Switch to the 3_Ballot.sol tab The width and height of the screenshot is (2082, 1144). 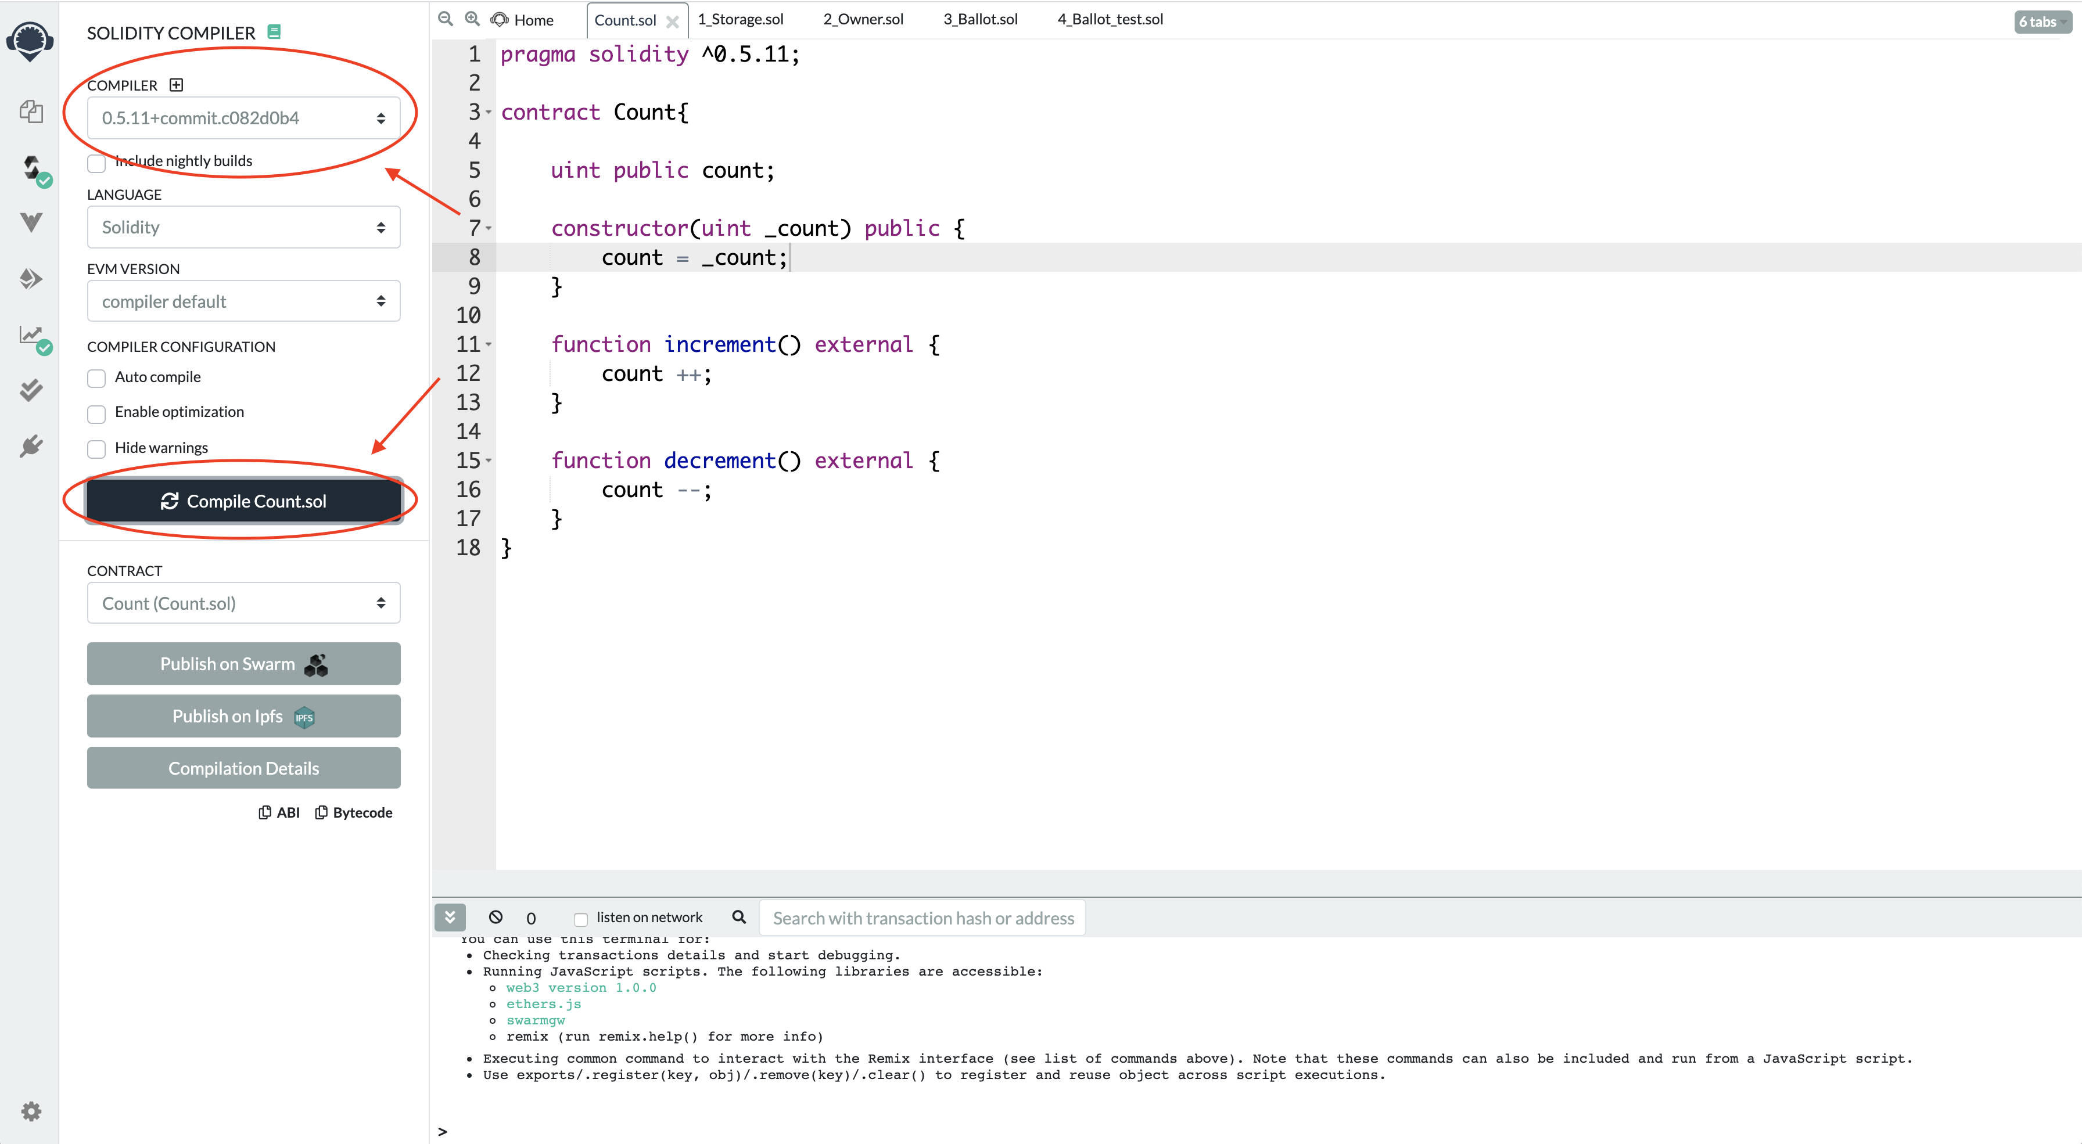[979, 19]
